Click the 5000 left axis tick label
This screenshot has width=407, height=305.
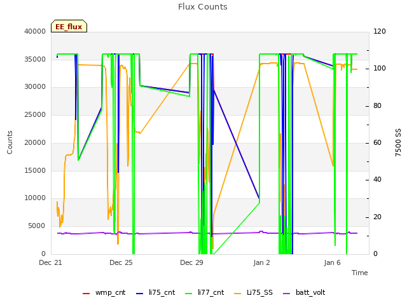point(37,226)
